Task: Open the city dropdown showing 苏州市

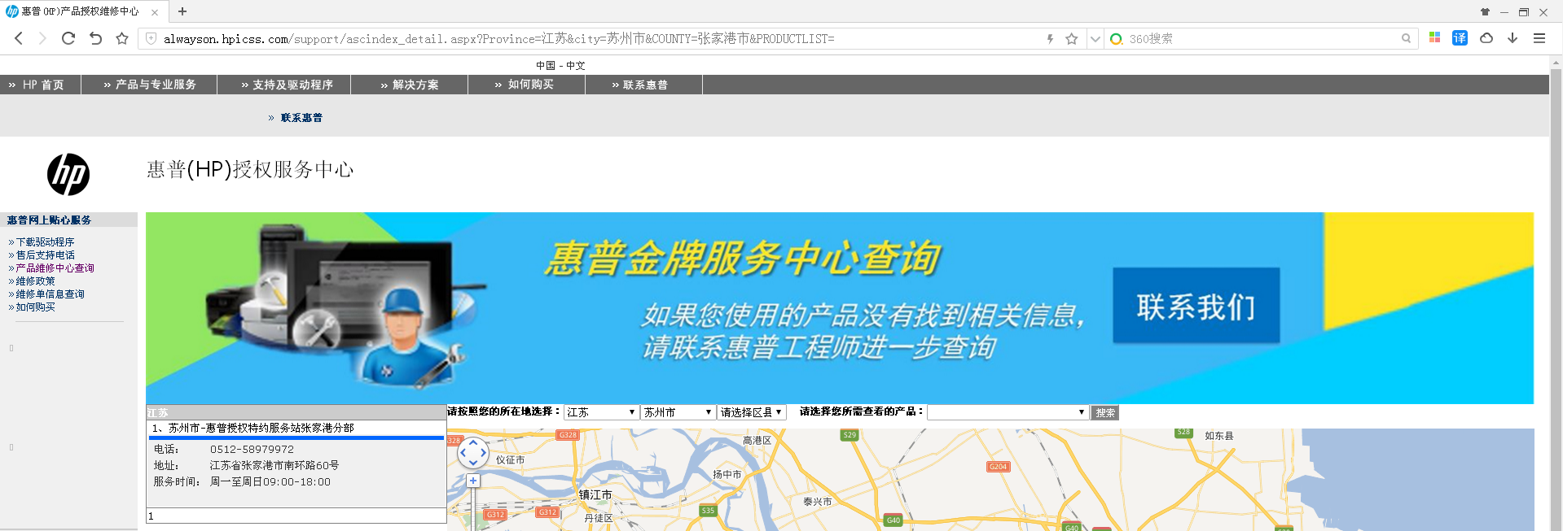Action: pyautogui.click(x=677, y=412)
